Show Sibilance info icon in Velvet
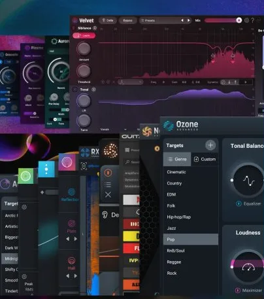264x299 pixels. pos(95,28)
